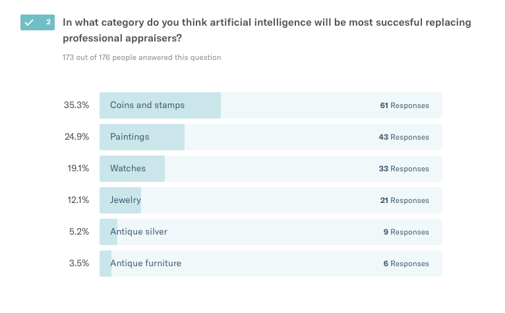Click the 3.5% percentage label

tap(78, 264)
